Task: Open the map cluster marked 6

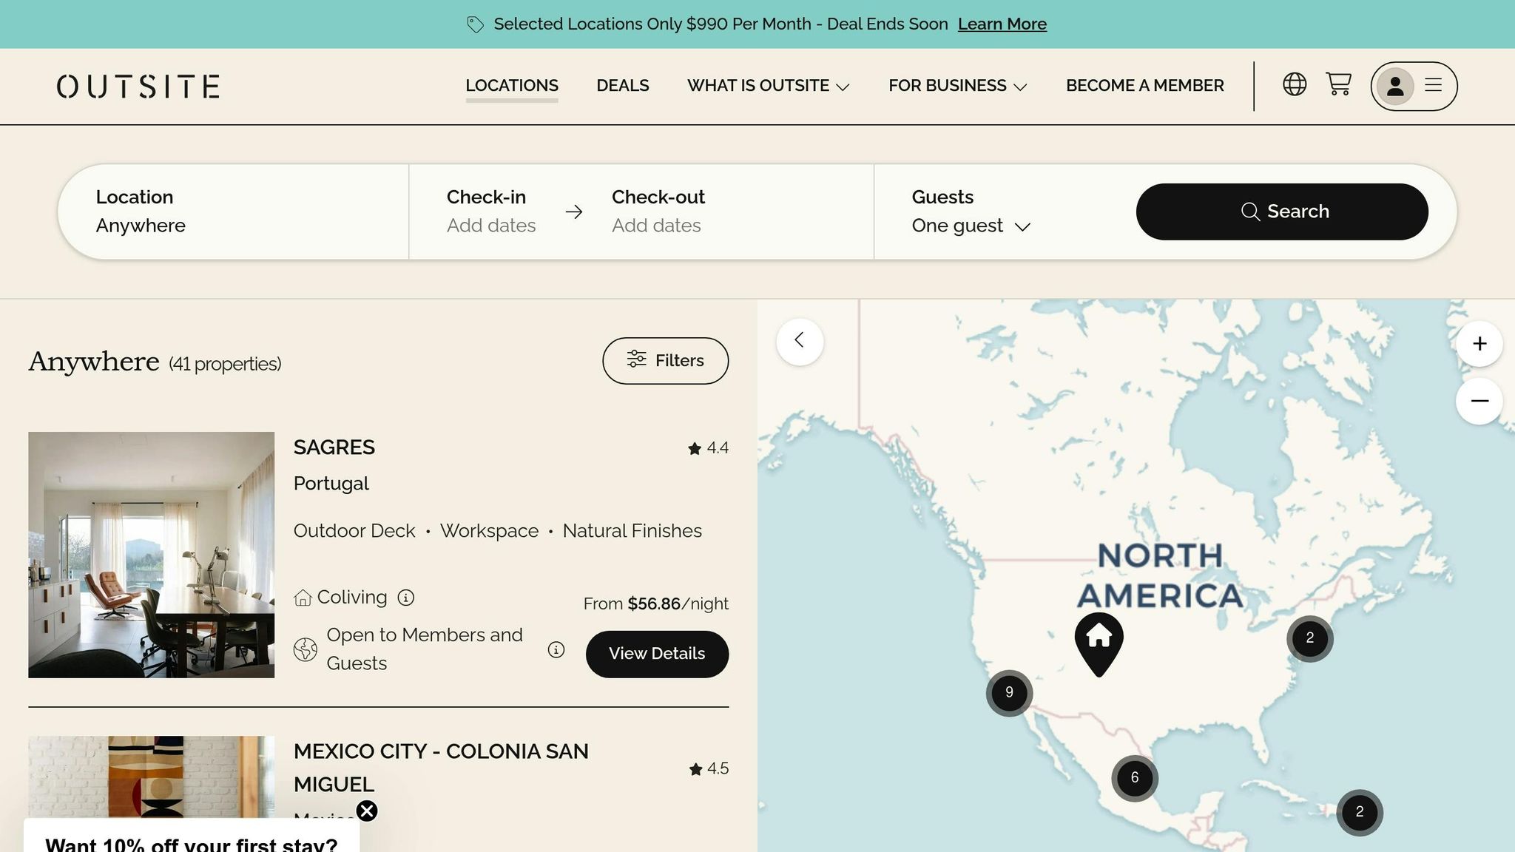Action: click(1135, 778)
